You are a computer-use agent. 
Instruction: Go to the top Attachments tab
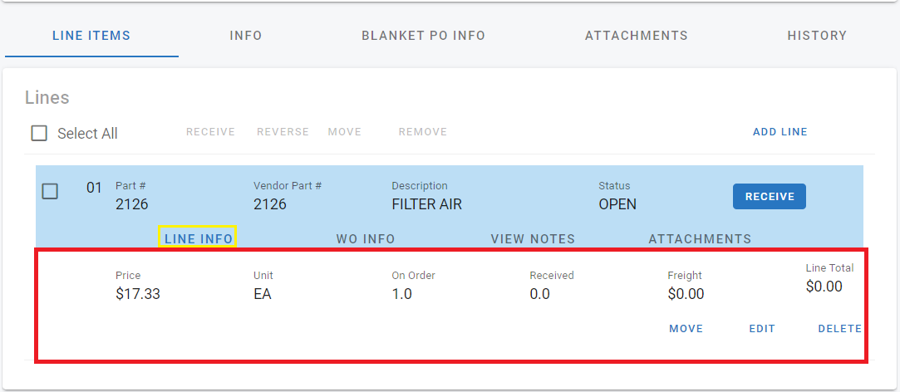636,36
